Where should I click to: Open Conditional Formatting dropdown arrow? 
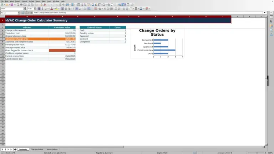[x=149, y=9]
